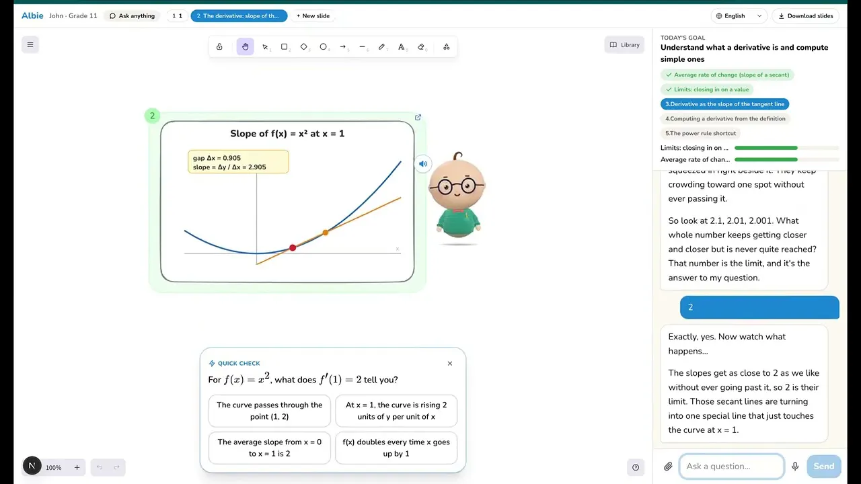The width and height of the screenshot is (861, 484).
Task: Activate the Arrow drawing tool
Action: 343,47
